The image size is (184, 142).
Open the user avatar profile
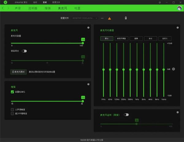coord(179,8)
